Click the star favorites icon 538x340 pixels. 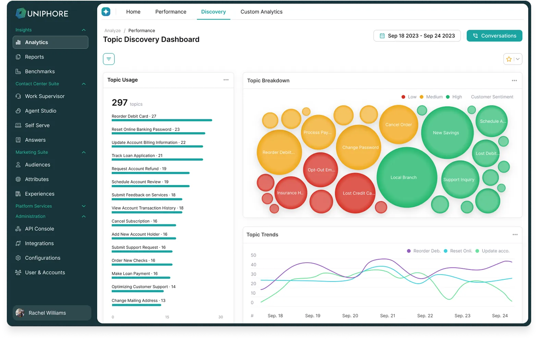coord(509,59)
